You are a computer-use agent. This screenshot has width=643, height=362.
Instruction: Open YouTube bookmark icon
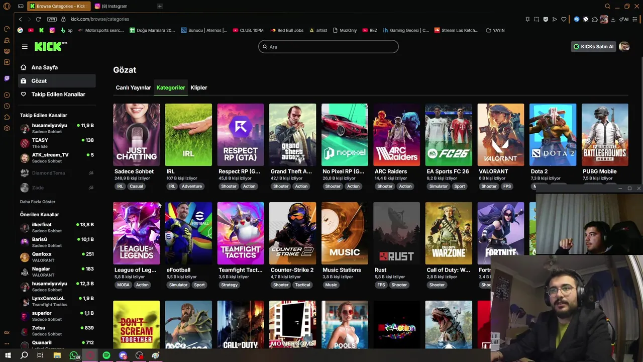pyautogui.click(x=31, y=30)
